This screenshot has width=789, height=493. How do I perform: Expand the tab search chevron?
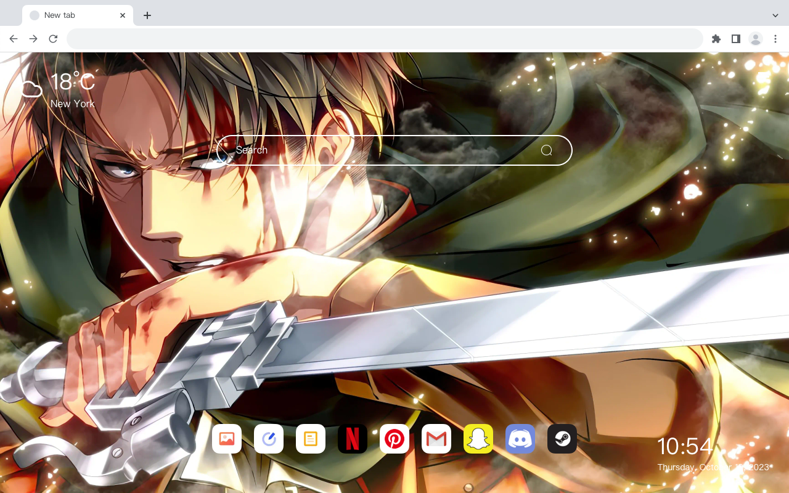pos(775,15)
